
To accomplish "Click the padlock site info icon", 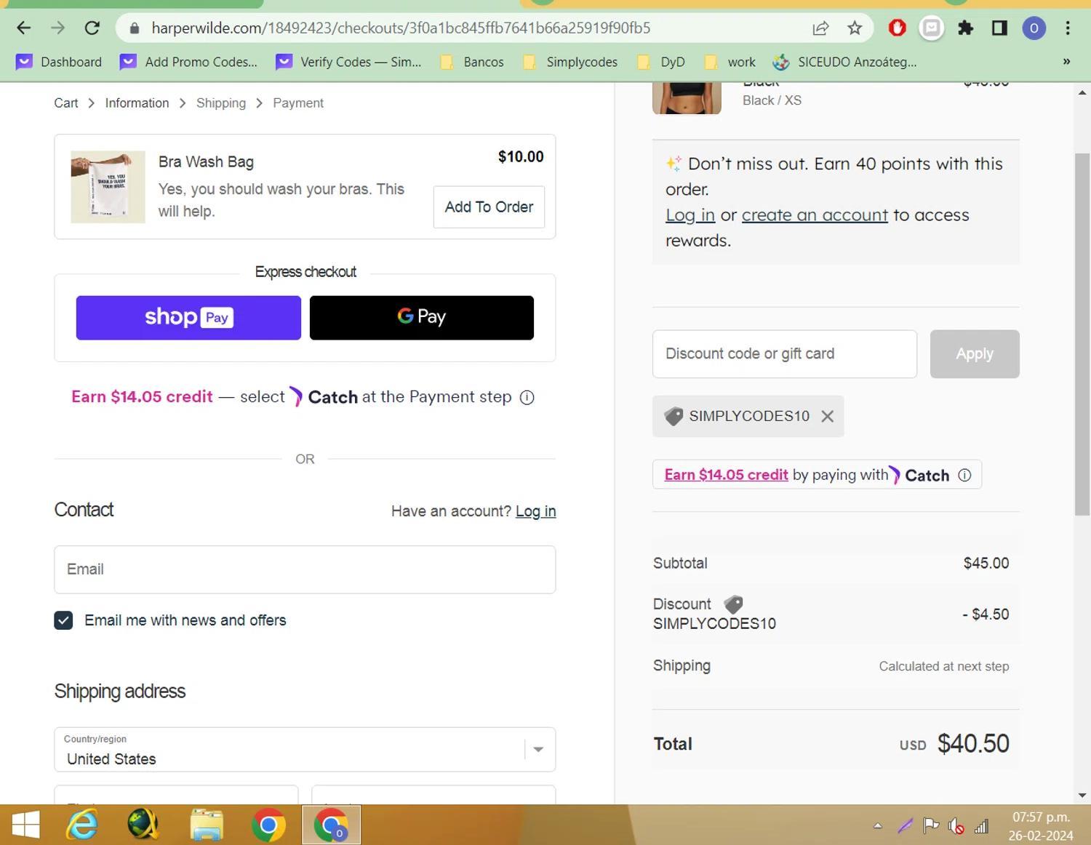I will 134,28.
